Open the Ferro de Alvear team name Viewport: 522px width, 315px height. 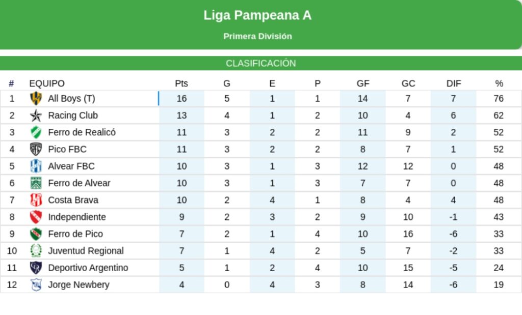point(79,183)
